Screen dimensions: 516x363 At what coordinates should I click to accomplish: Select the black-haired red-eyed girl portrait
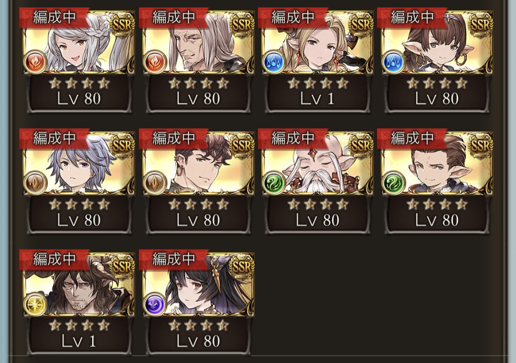(x=198, y=284)
